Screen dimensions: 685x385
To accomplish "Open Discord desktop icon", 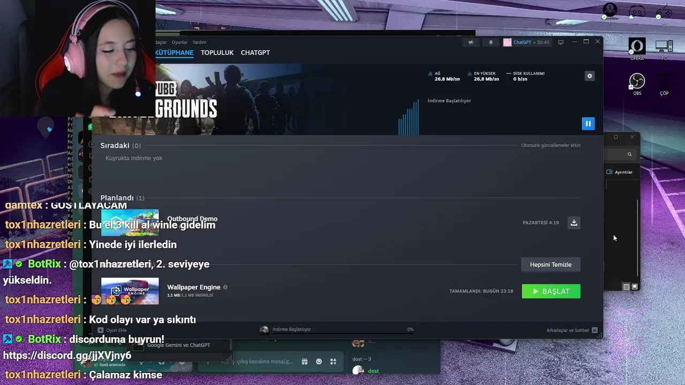I will (x=637, y=12).
